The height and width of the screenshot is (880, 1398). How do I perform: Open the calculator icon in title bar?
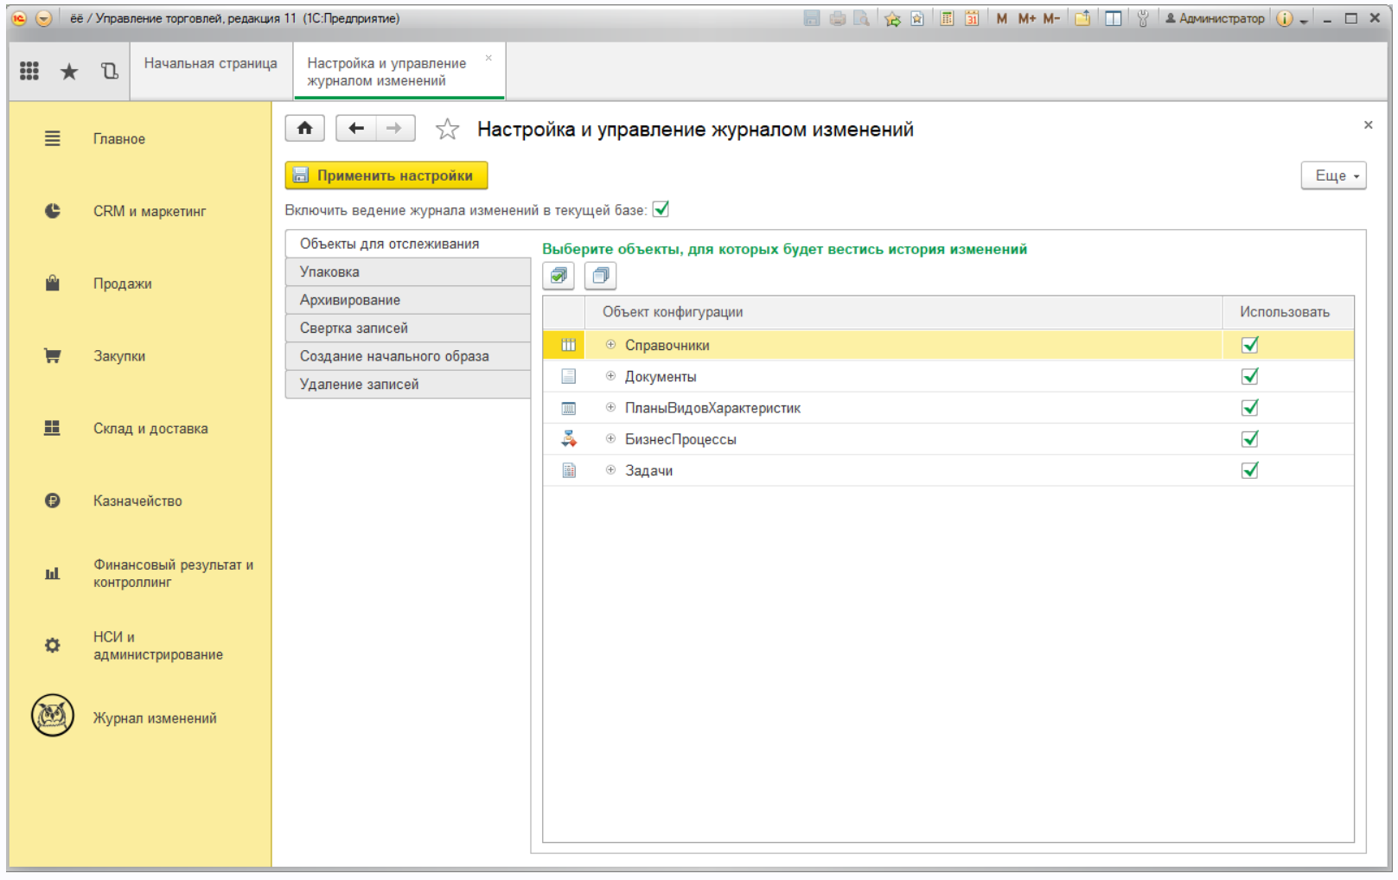947,18
